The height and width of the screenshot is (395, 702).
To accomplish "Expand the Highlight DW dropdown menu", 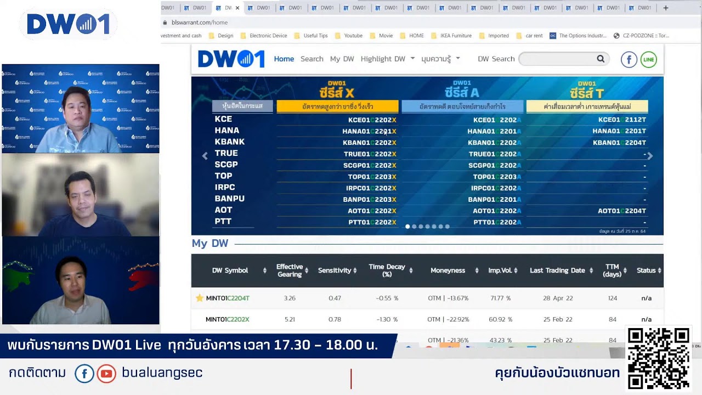I will [387, 59].
